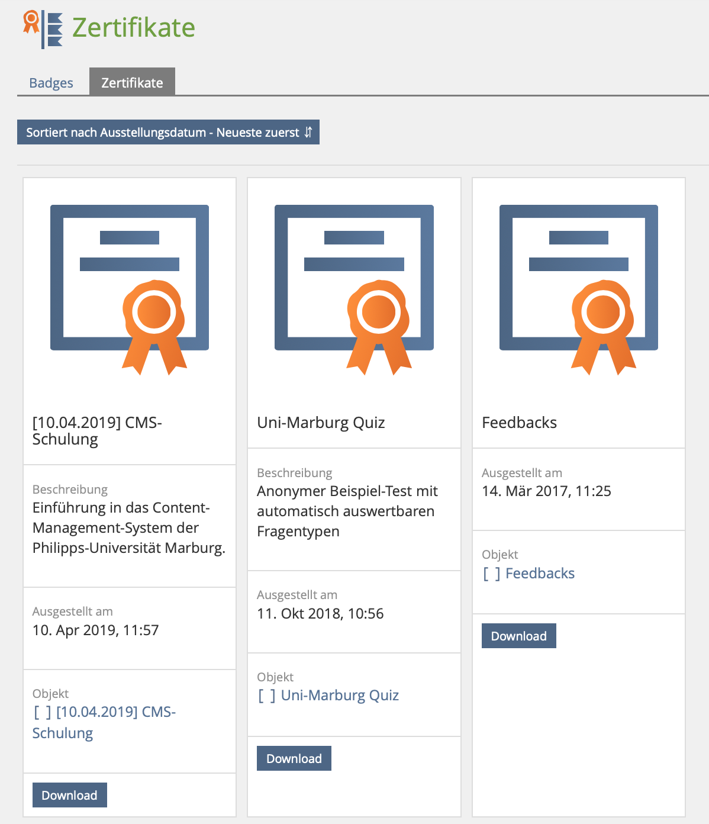Viewport: 709px width, 824px height.
Task: Open the Uni-Marburg Quiz object link
Action: click(x=340, y=696)
